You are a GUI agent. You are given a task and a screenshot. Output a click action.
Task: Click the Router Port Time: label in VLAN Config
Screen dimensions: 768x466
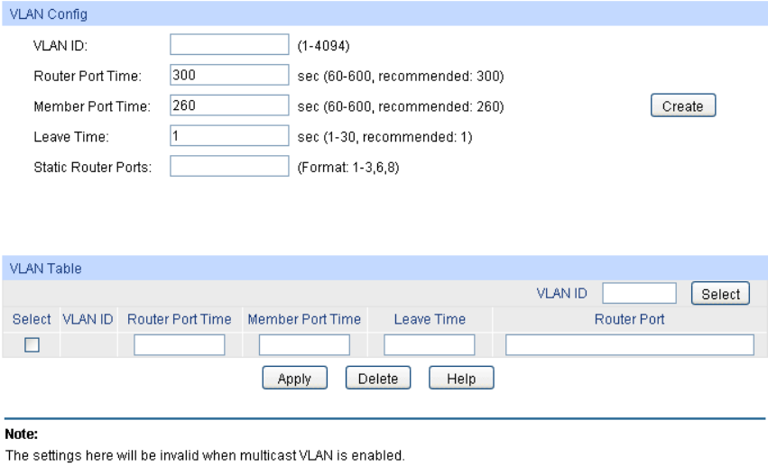pos(88,77)
